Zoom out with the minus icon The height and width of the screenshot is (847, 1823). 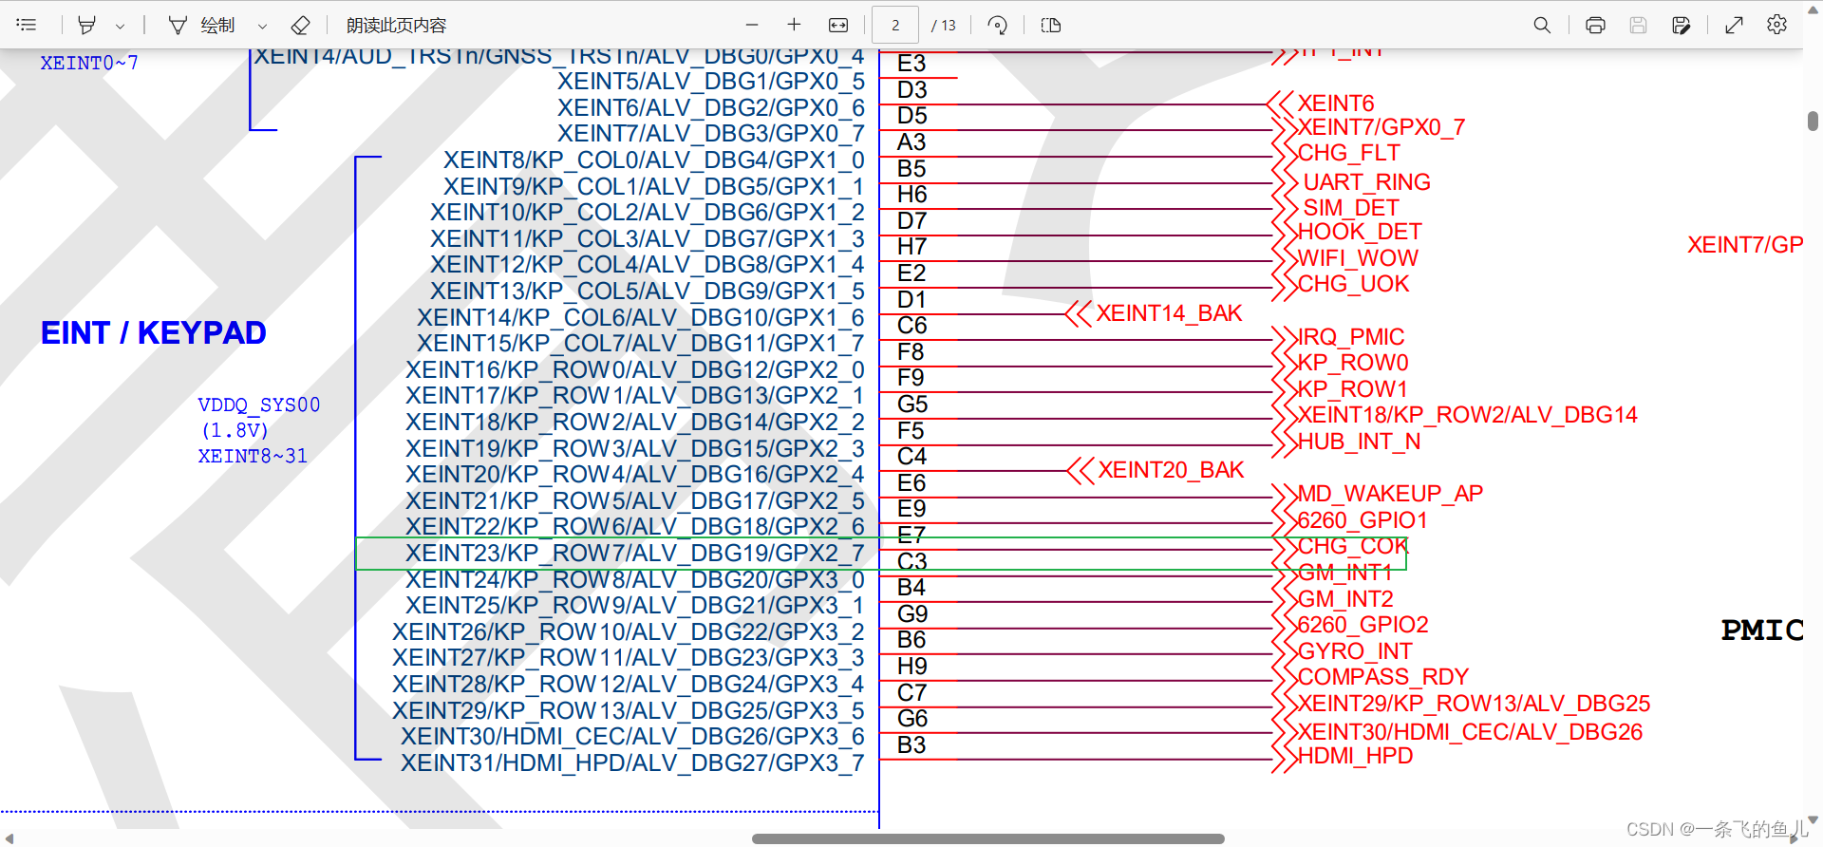pyautogui.click(x=752, y=25)
